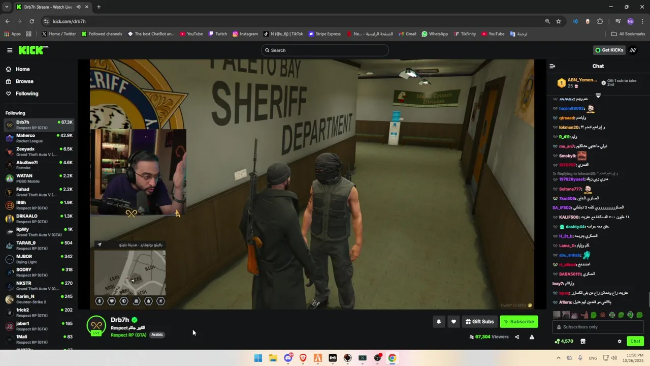Open the Zeeyadx channel in Following list
Image resolution: width=650 pixels, height=366 pixels.
39,151
